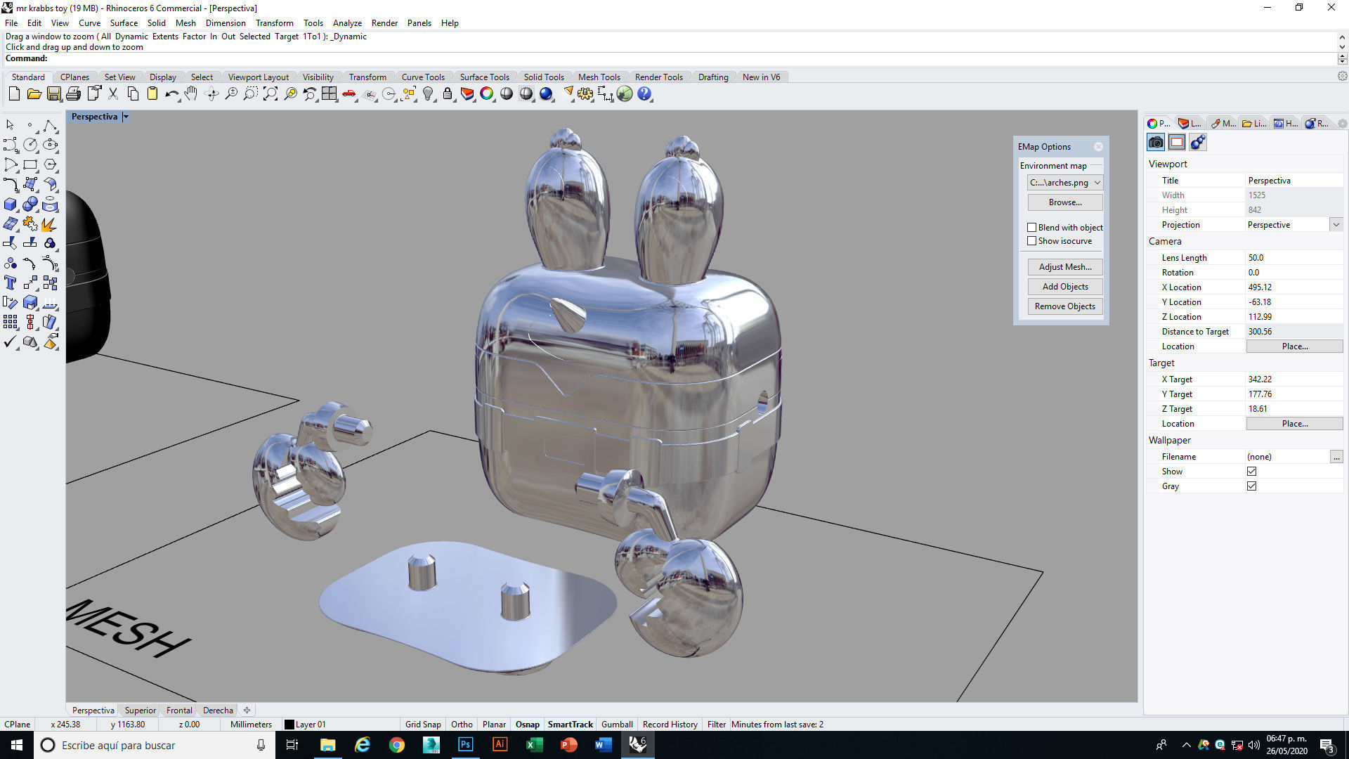Image resolution: width=1349 pixels, height=759 pixels.
Task: Open the Wallpaper filename ellipsis button
Action: coord(1336,457)
